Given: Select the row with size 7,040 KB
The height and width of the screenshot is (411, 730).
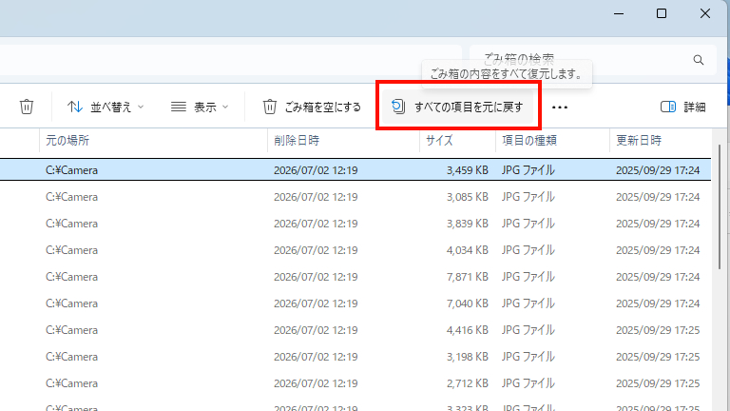Looking at the screenshot, I should (x=355, y=303).
